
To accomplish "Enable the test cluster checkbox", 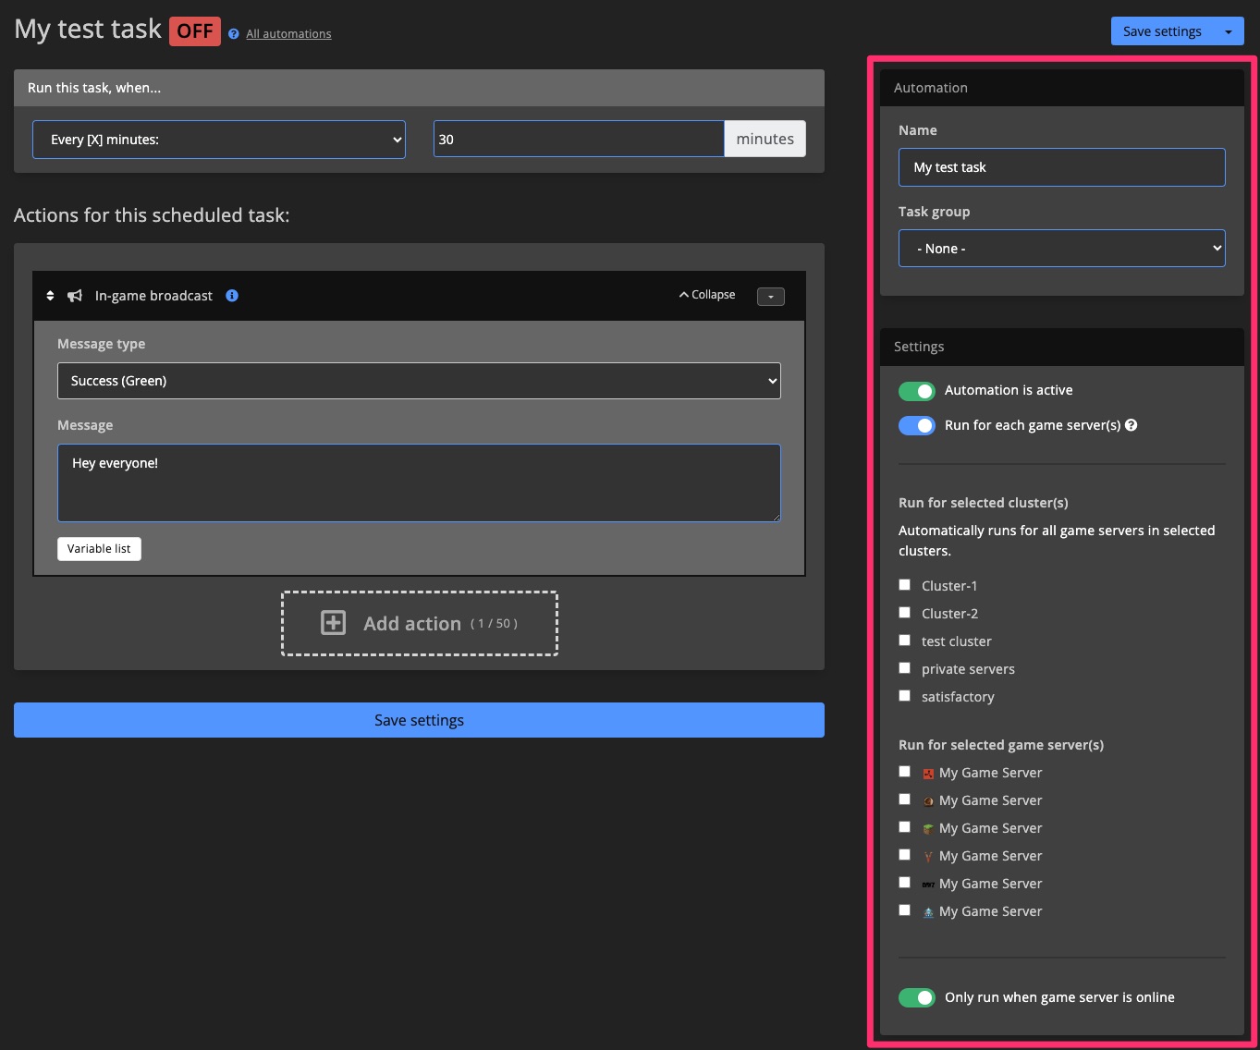I will [904, 640].
